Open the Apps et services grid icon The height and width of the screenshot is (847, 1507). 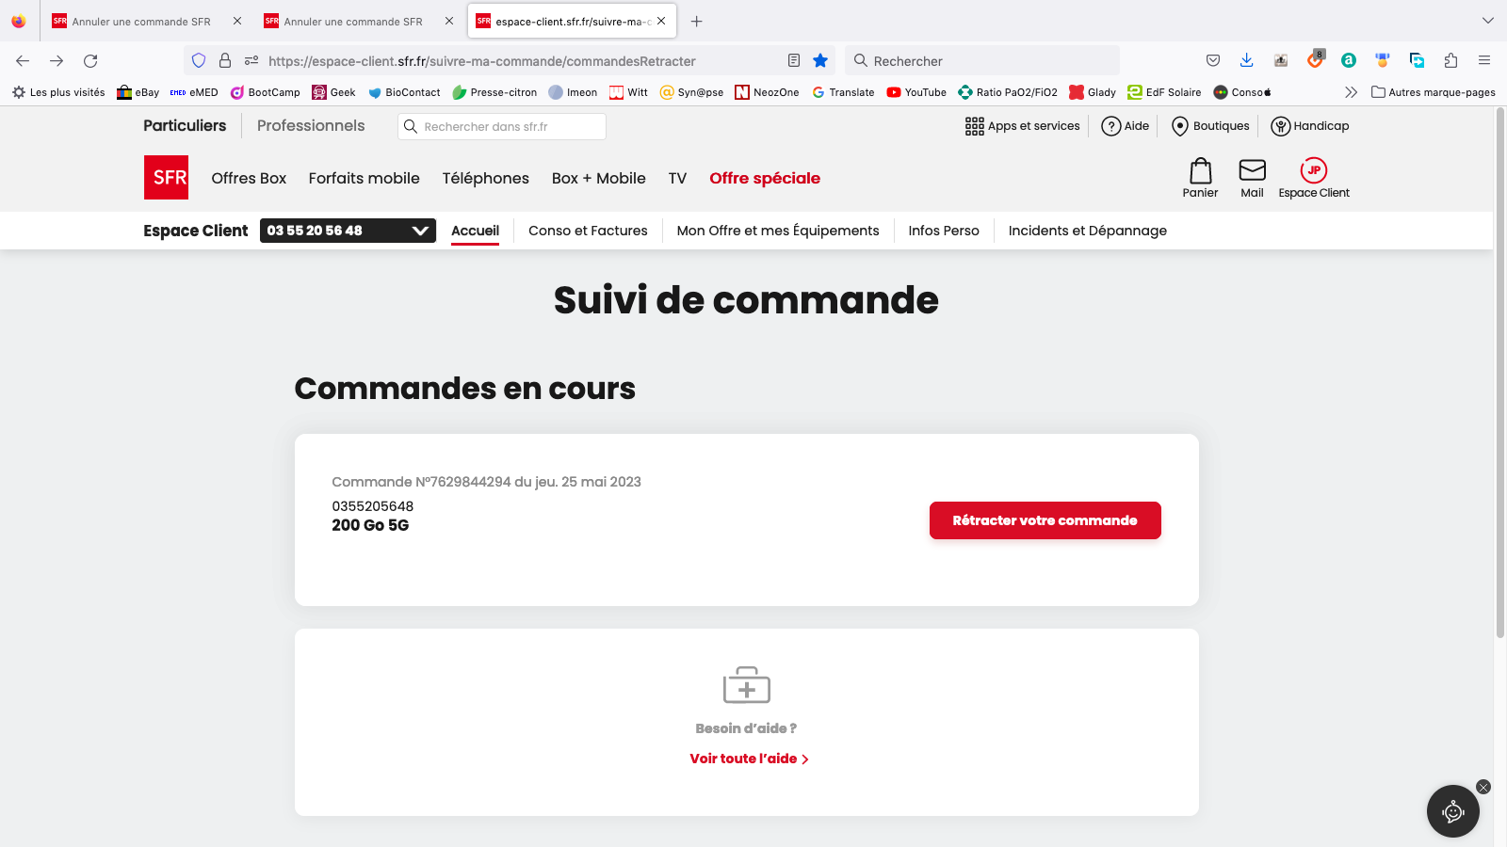pos(974,126)
